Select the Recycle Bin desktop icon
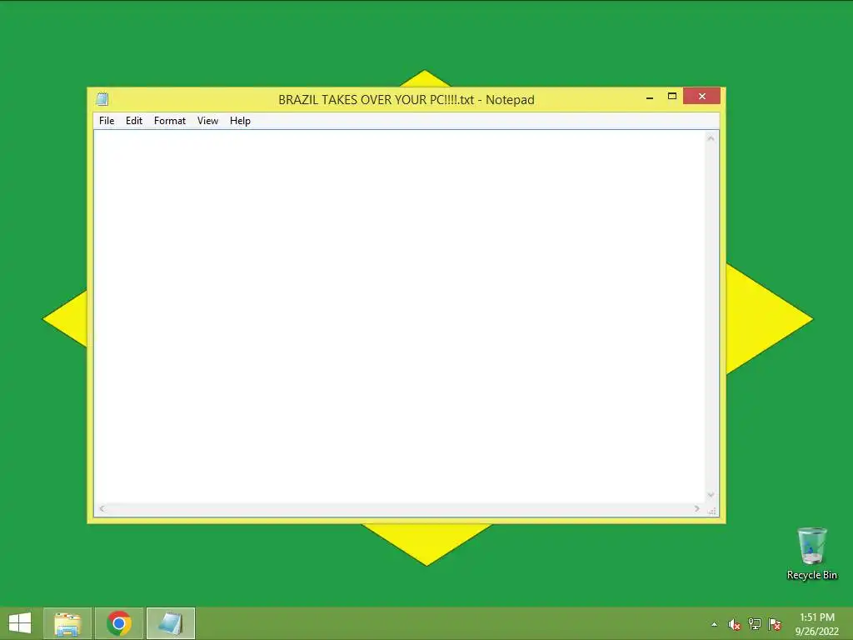 [811, 553]
